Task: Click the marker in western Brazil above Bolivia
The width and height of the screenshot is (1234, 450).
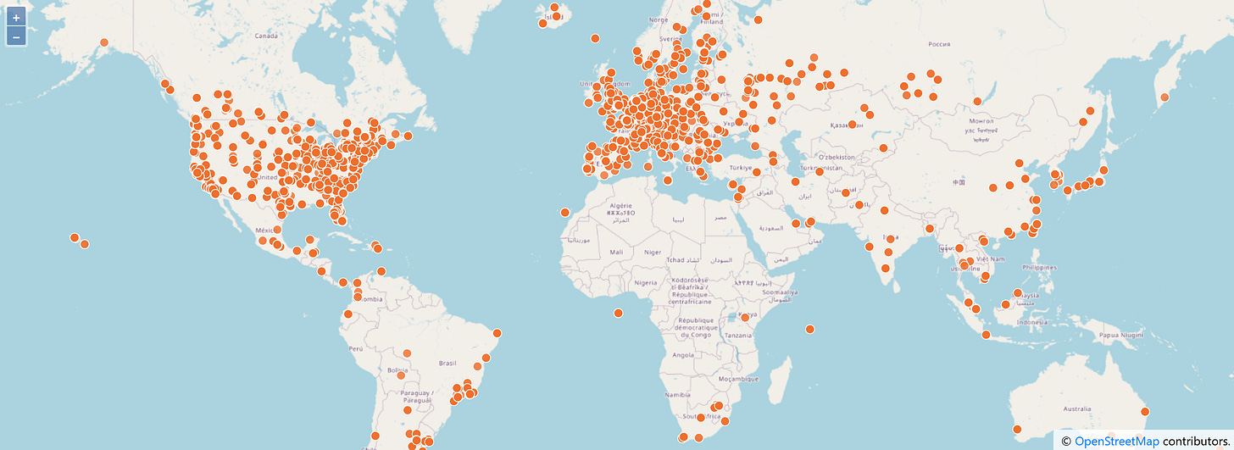Action: [x=407, y=353]
